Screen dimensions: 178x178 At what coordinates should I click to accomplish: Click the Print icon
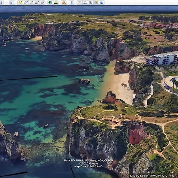pos(85,2)
